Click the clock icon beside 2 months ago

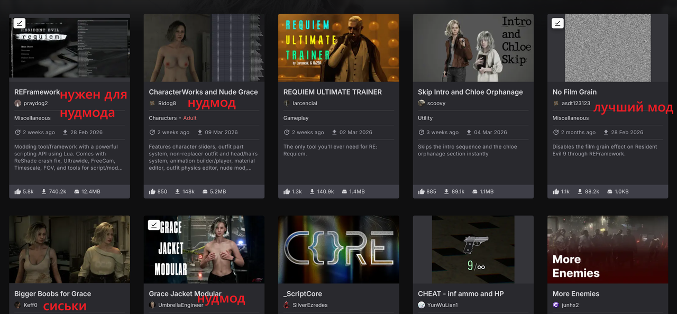point(556,132)
